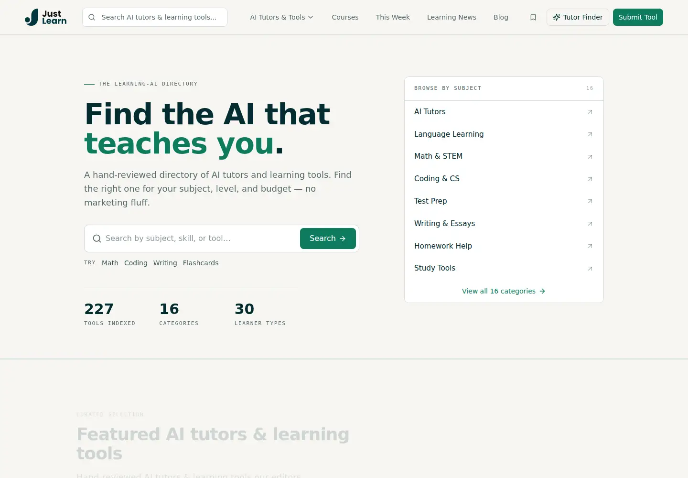Click the 227 tools indexed stat

[x=109, y=314]
